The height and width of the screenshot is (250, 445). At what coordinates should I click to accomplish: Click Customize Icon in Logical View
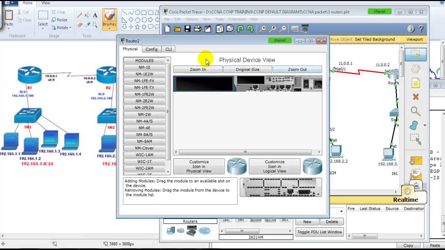click(x=275, y=166)
